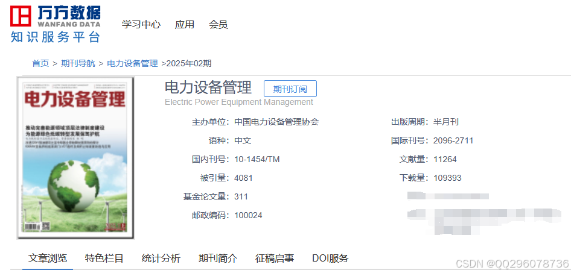Open 应用 in the top navigation
The width and height of the screenshot is (571, 273).
[x=184, y=25]
